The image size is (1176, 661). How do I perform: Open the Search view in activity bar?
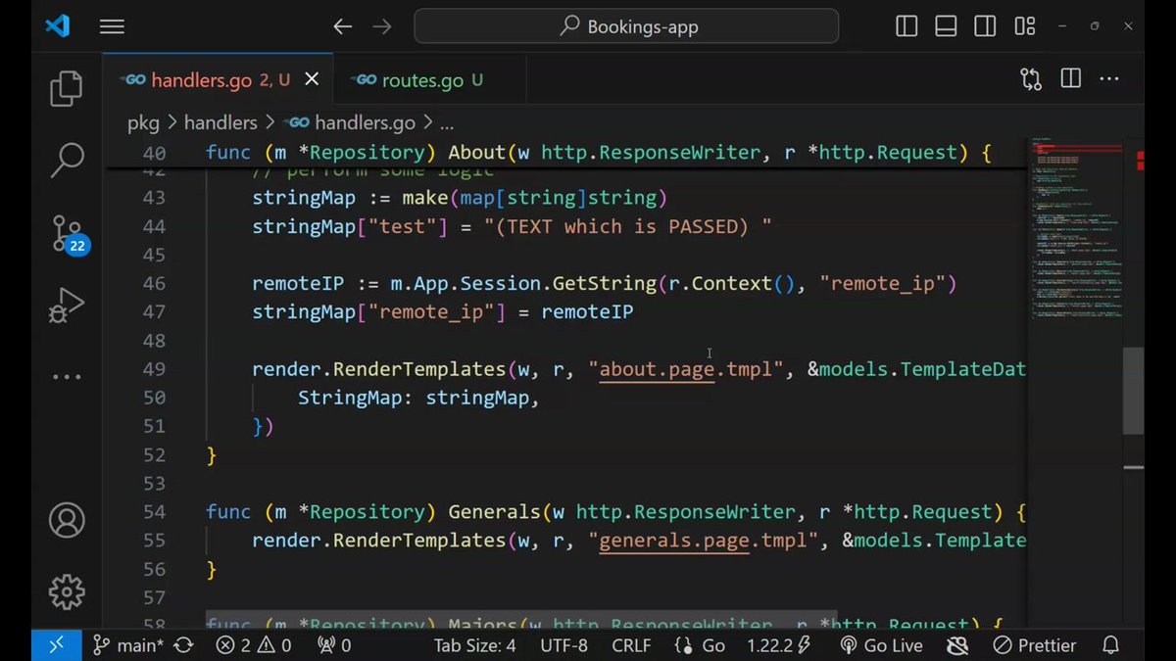click(66, 160)
